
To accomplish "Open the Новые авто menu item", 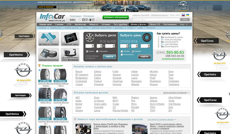I will tap(45, 24).
